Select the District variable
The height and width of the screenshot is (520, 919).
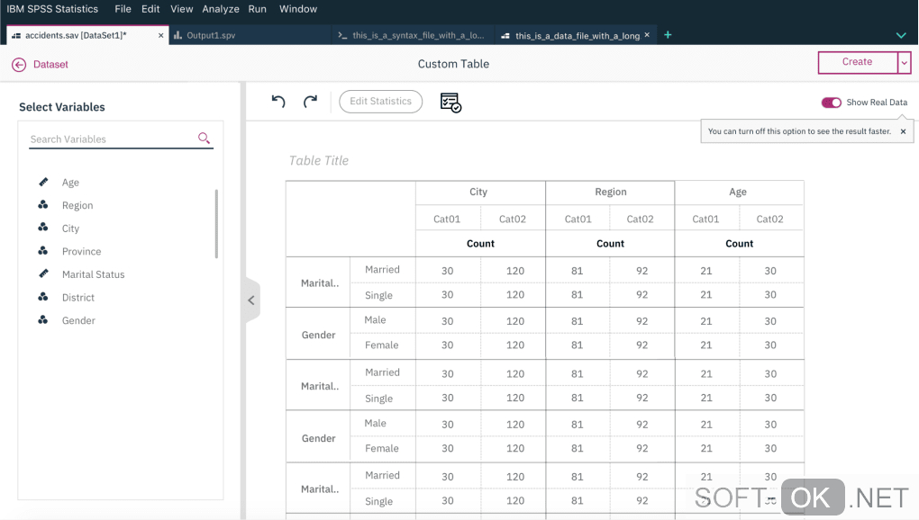(78, 297)
